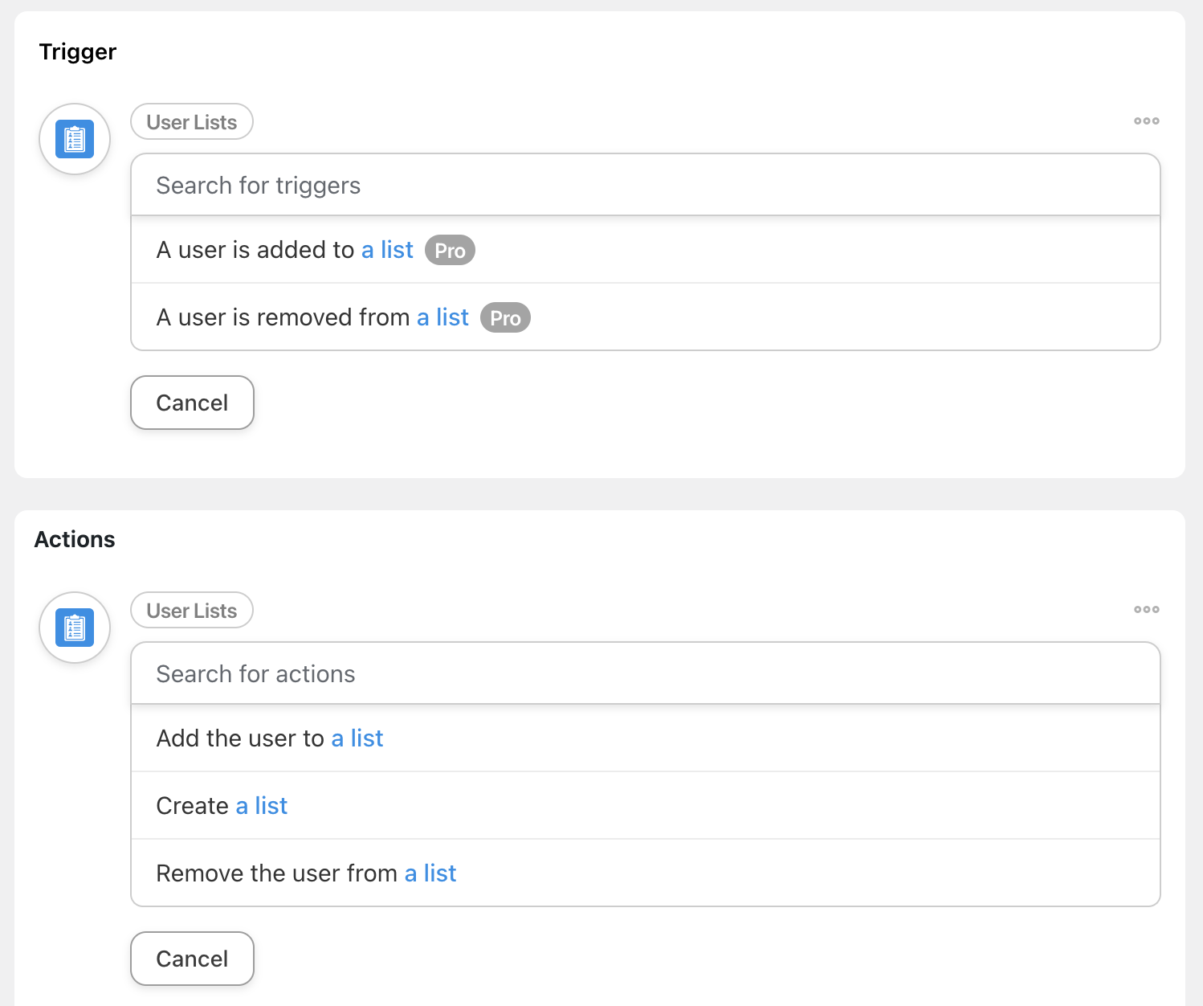Pick the 'Create' list action option

point(192,806)
